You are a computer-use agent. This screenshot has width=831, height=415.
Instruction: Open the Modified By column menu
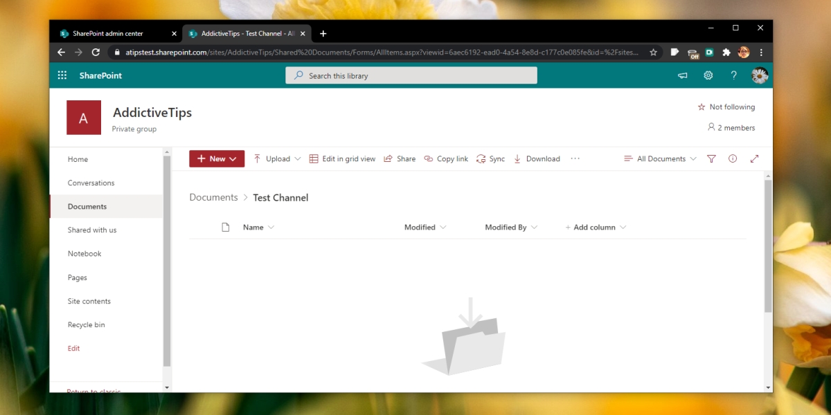(x=511, y=228)
